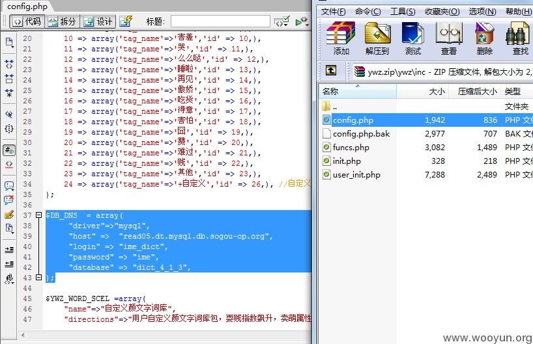Image resolution: width=533 pixels, height=344 pixels.
Task: Click the 测试 (Test) icon
Action: click(413, 38)
